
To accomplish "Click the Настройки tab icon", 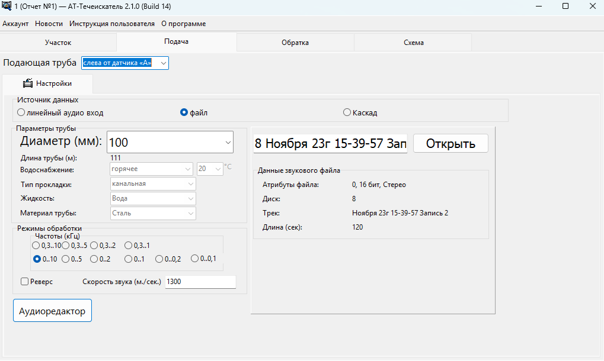I will point(27,83).
